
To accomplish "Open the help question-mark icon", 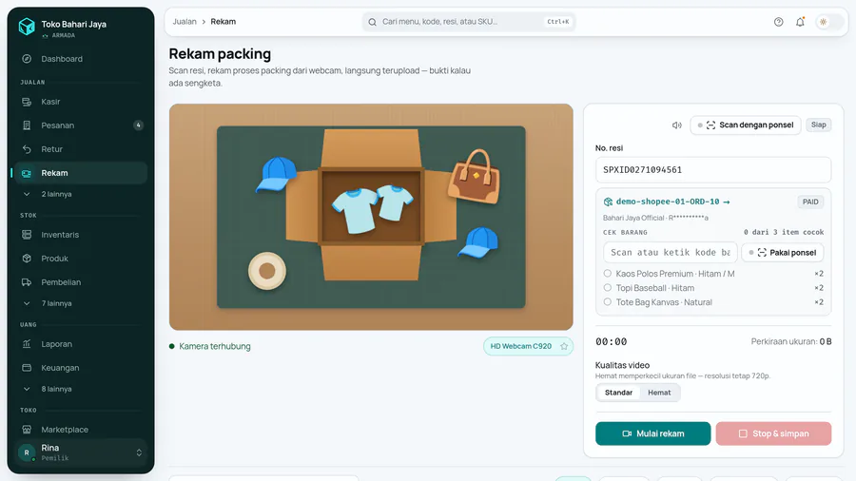I will click(778, 22).
